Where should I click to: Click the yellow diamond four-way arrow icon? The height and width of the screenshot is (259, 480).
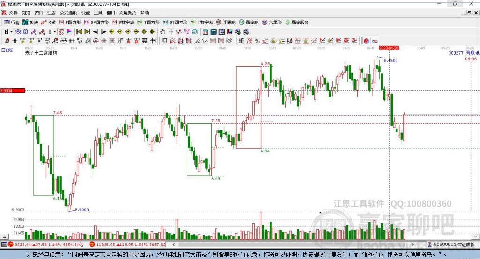click(x=144, y=32)
